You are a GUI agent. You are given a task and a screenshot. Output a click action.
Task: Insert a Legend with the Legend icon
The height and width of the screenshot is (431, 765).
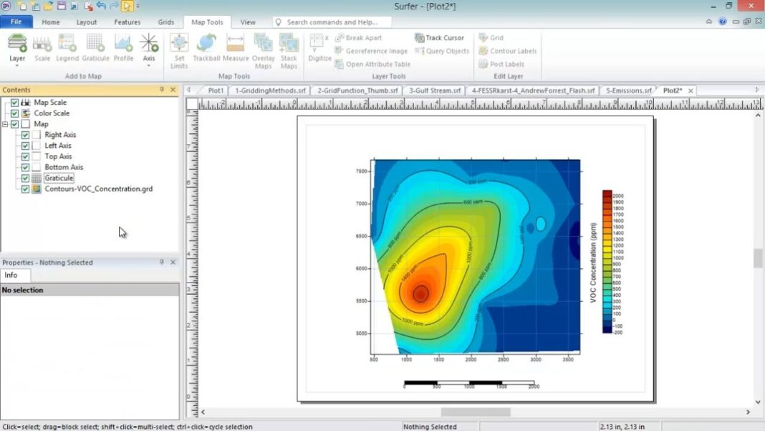coord(67,45)
